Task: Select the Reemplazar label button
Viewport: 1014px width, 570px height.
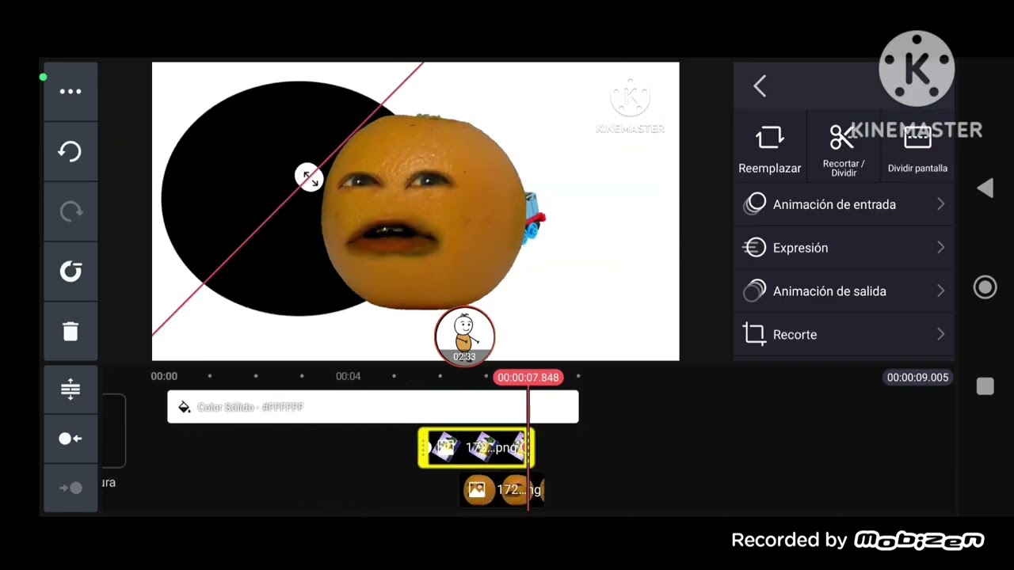Action: pos(769,168)
